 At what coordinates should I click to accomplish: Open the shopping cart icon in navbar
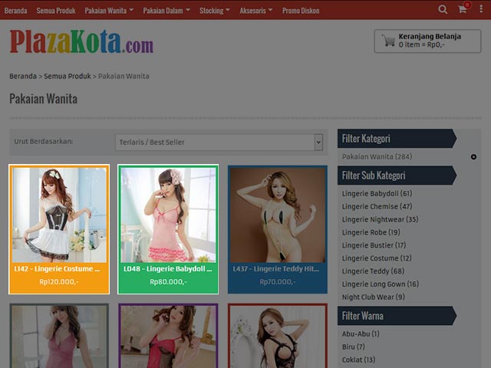[463, 10]
